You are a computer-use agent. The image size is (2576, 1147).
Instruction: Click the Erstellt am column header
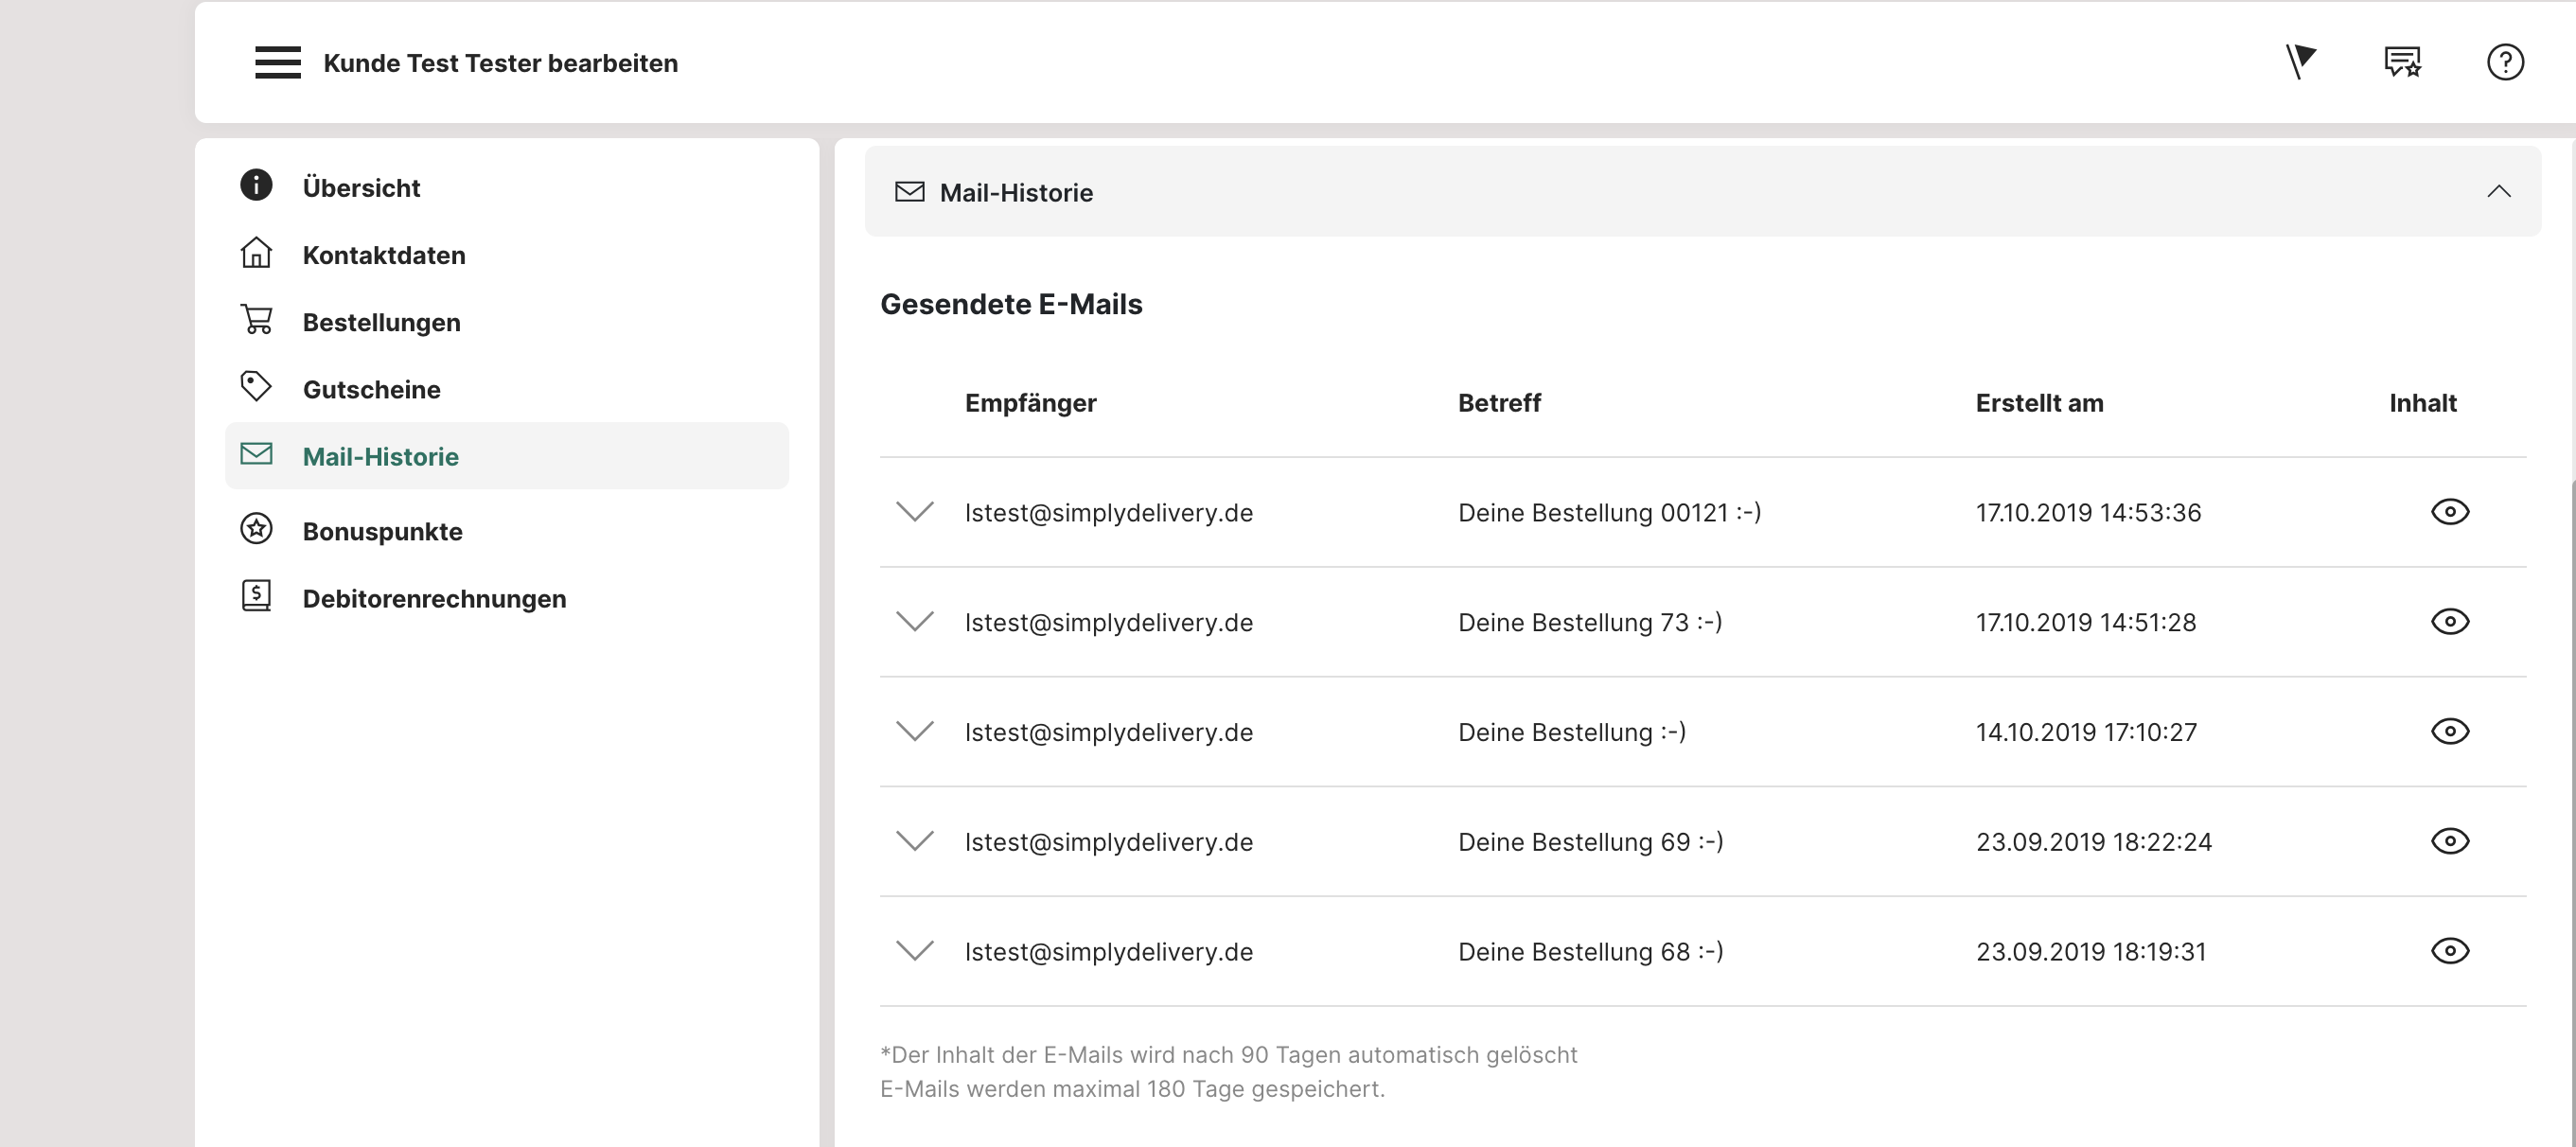(x=2039, y=403)
